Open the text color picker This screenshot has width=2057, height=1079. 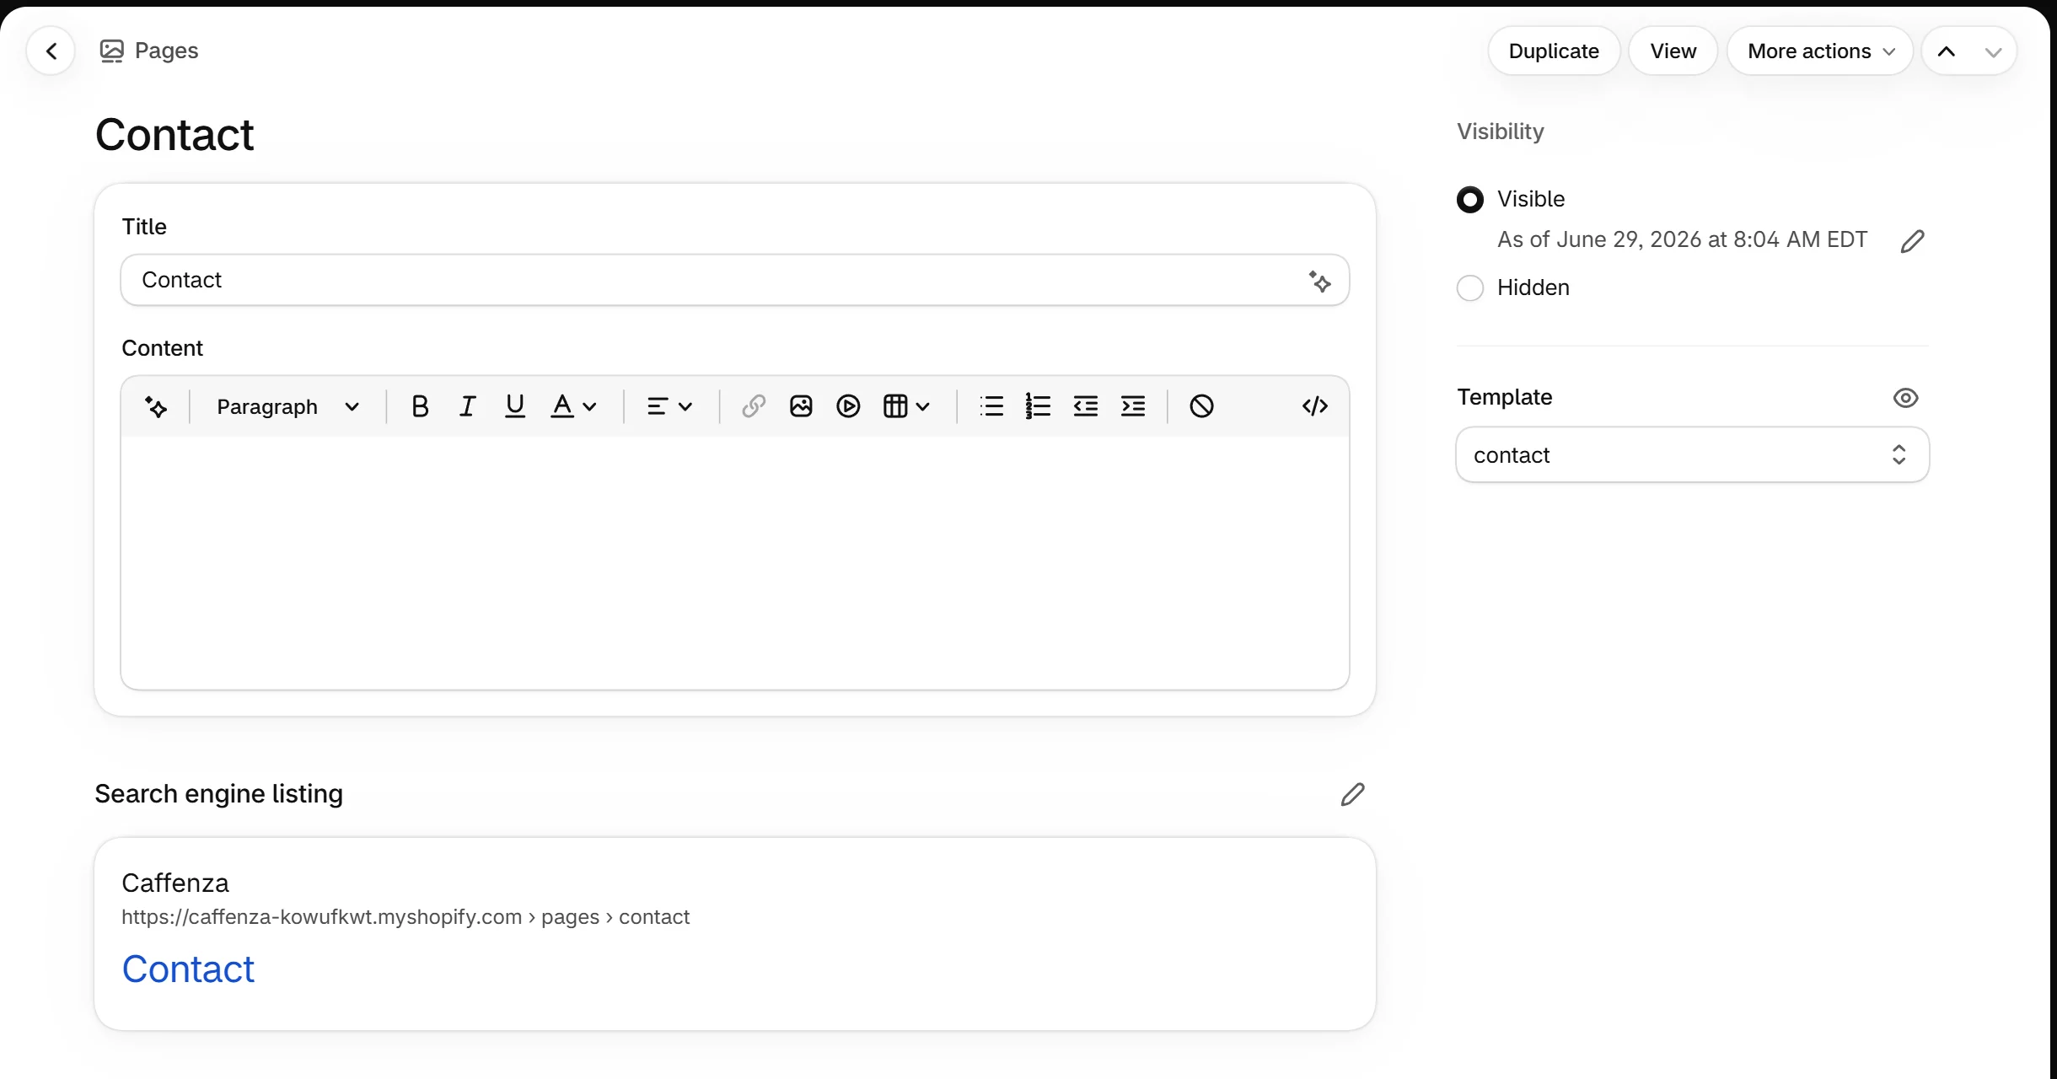pos(573,407)
